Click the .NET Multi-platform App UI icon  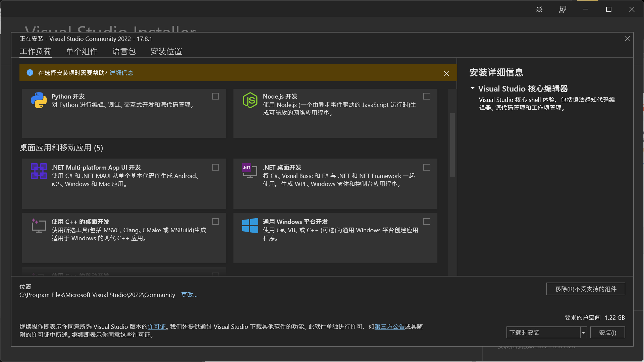[39, 171]
